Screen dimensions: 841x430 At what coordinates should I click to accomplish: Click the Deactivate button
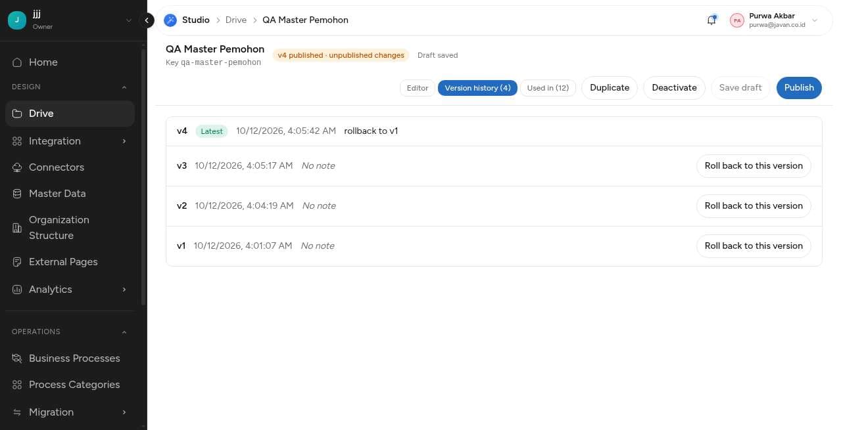point(674,88)
